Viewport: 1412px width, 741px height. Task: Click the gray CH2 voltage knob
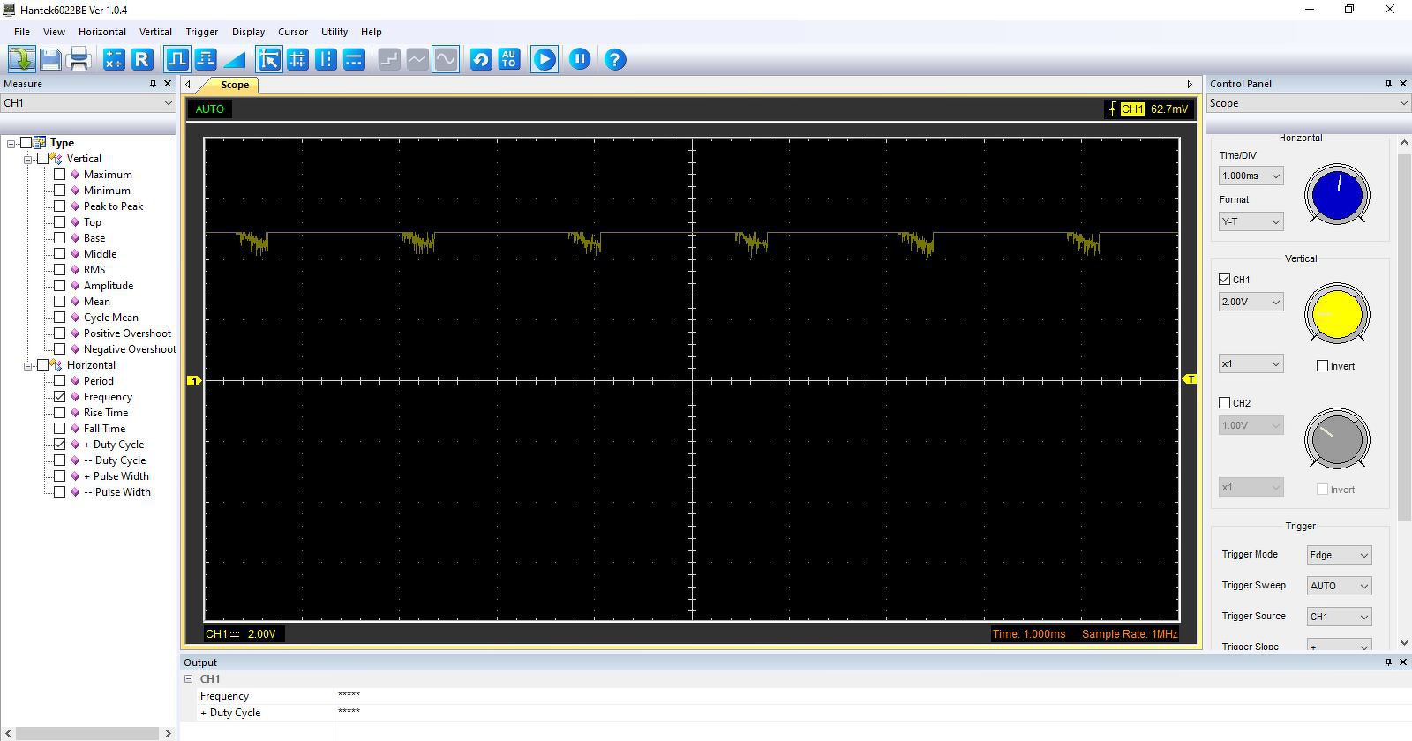(1337, 438)
